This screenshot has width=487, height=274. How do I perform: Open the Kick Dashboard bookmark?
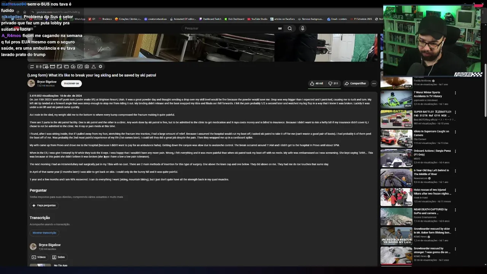point(234,19)
